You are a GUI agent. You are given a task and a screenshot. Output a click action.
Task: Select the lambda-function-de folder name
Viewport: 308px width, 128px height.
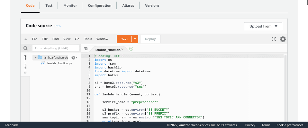coord(56,58)
